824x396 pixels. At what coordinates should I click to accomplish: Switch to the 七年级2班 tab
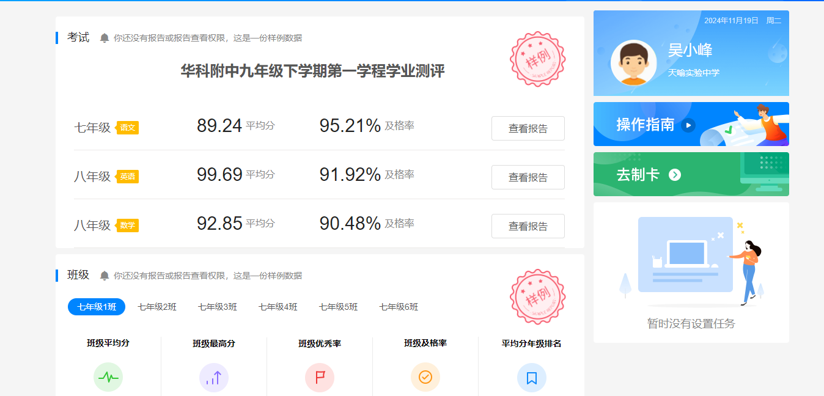[157, 307]
